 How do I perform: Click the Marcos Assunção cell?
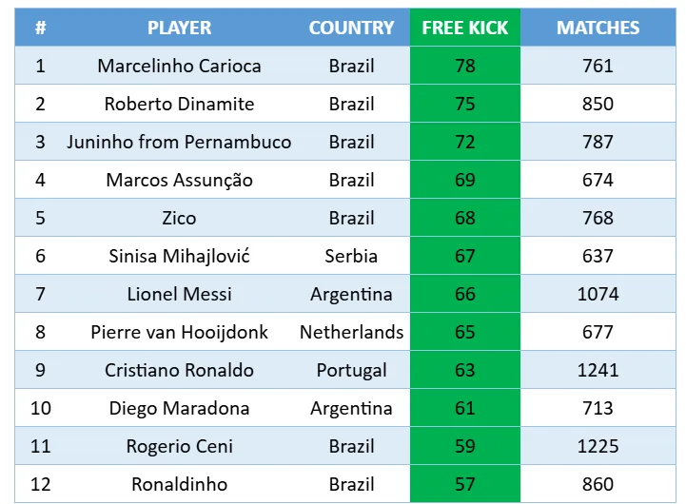pos(179,180)
